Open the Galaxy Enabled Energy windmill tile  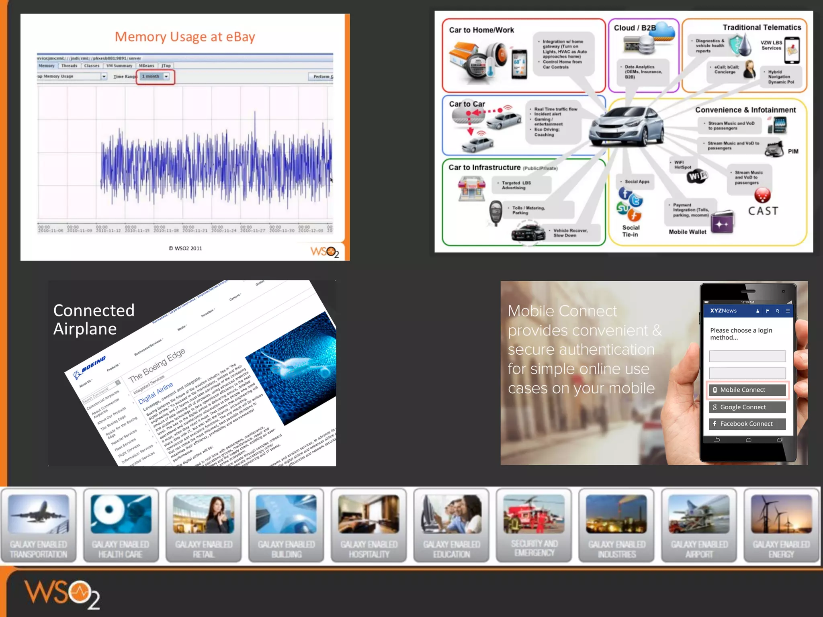(781, 525)
